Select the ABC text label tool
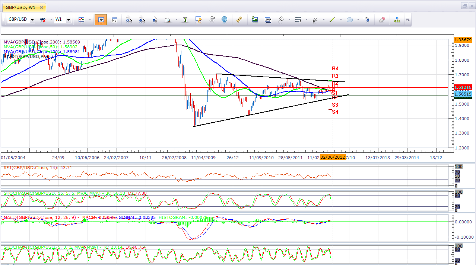Viewport: 476px width, 265px height. pos(367,20)
